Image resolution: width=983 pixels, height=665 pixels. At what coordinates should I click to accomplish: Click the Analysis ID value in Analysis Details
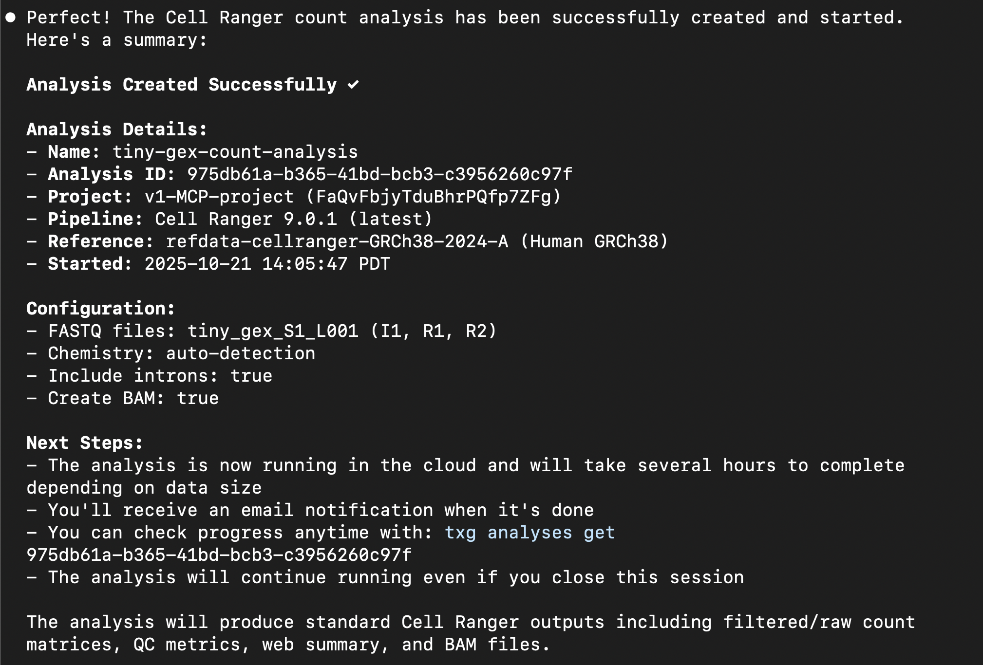[x=379, y=174]
